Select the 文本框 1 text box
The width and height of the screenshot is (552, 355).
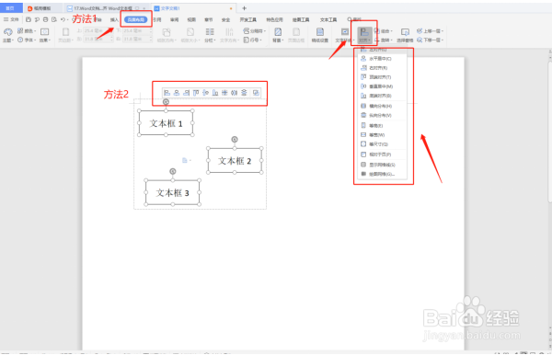[166, 123]
